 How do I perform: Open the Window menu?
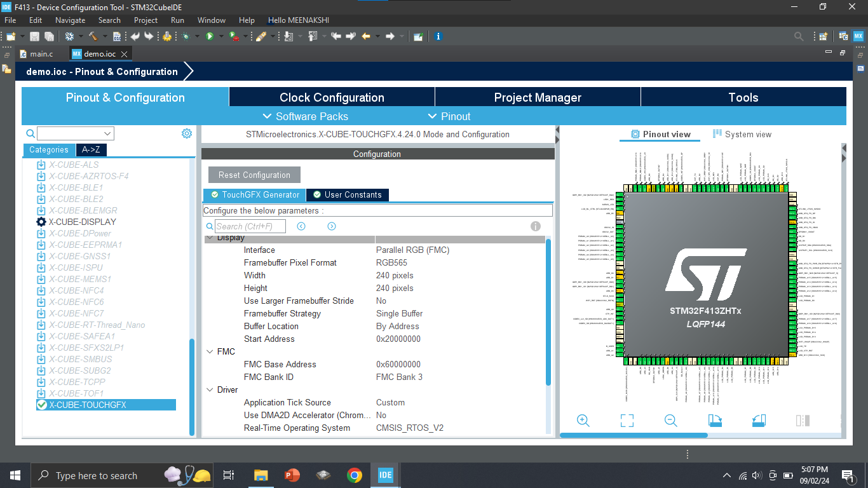(x=211, y=20)
